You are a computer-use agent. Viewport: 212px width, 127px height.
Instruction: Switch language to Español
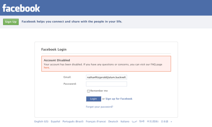click(x=56, y=121)
